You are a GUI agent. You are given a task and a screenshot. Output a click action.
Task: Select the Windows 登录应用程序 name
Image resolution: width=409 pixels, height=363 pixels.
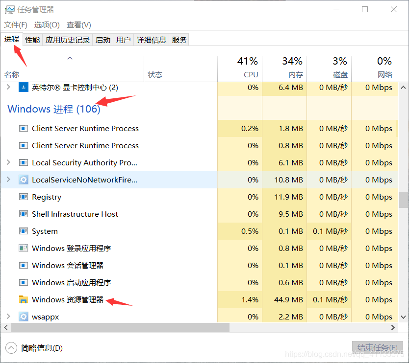pyautogui.click(x=71, y=248)
